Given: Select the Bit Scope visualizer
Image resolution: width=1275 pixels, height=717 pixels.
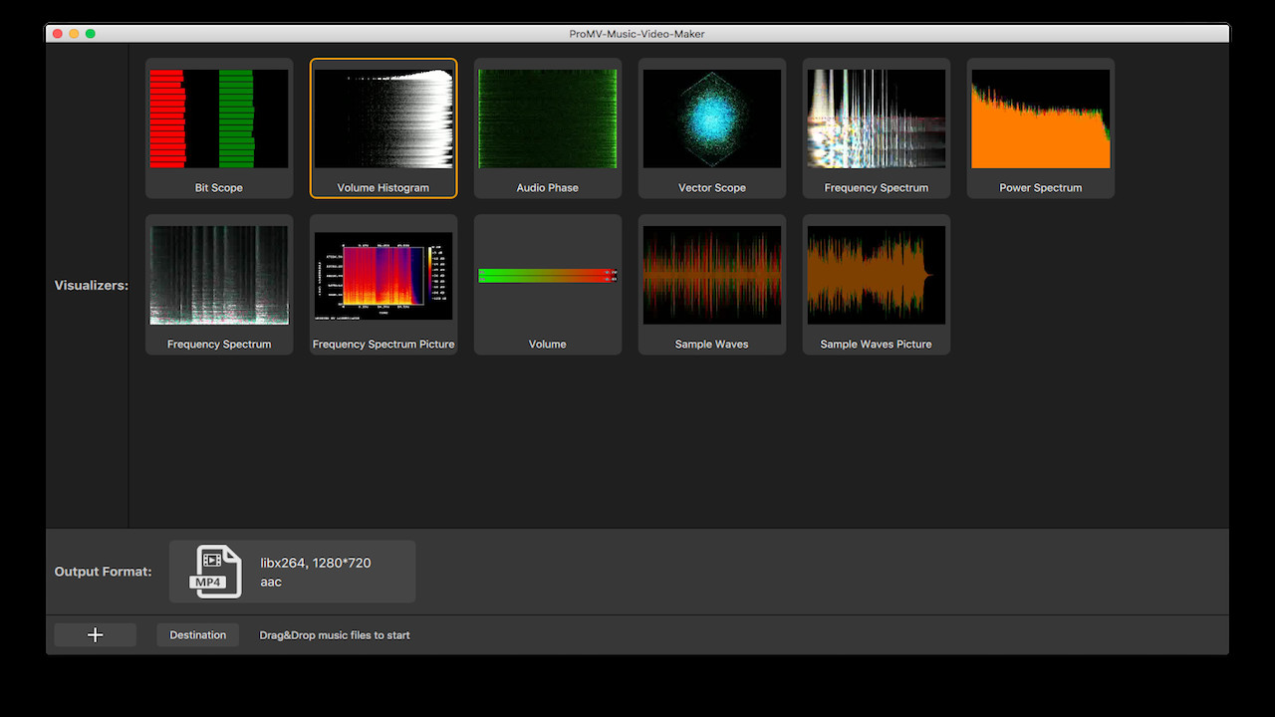Looking at the screenshot, I should click(x=219, y=127).
